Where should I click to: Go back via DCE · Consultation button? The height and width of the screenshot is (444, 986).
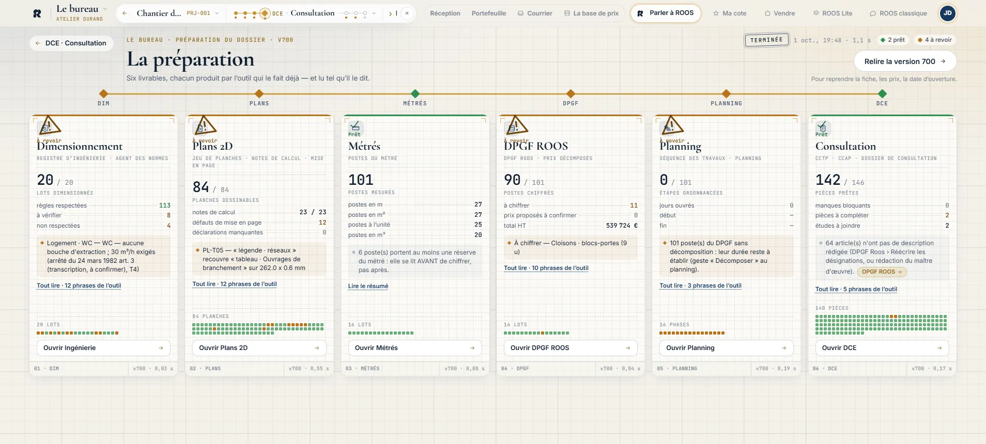71,43
